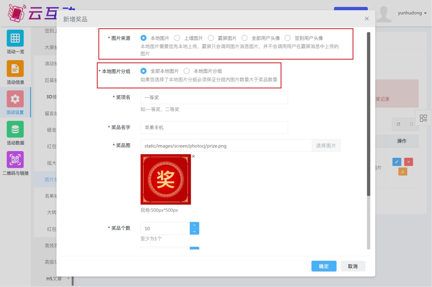
Task: Select the 上墙图片 radio option
Action: (177, 38)
